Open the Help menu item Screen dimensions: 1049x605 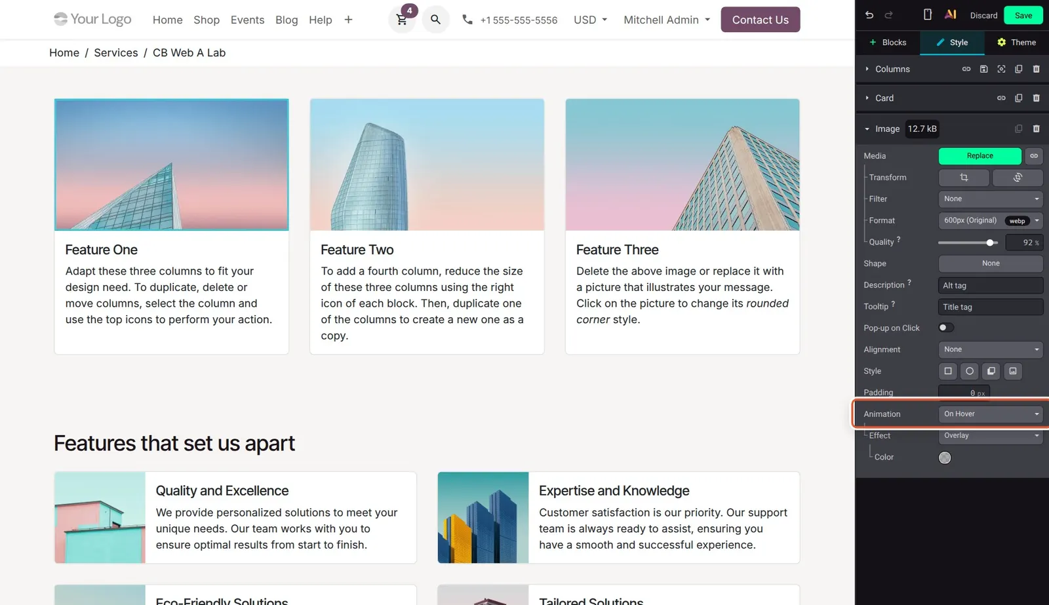(x=321, y=20)
